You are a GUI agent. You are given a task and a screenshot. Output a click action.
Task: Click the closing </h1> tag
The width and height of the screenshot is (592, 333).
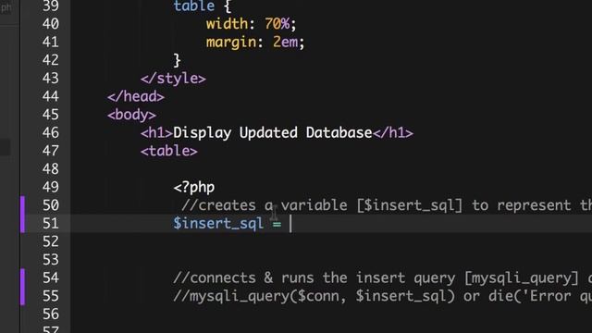click(x=393, y=132)
